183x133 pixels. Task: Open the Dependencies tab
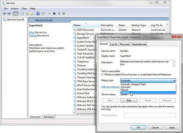[x=139, y=44]
